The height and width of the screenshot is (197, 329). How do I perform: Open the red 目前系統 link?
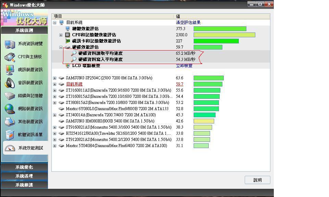tap(74, 84)
